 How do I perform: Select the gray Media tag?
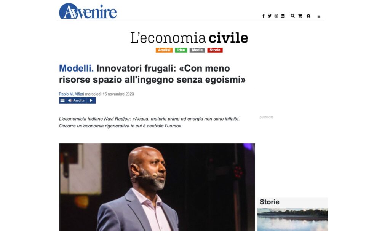(x=197, y=50)
